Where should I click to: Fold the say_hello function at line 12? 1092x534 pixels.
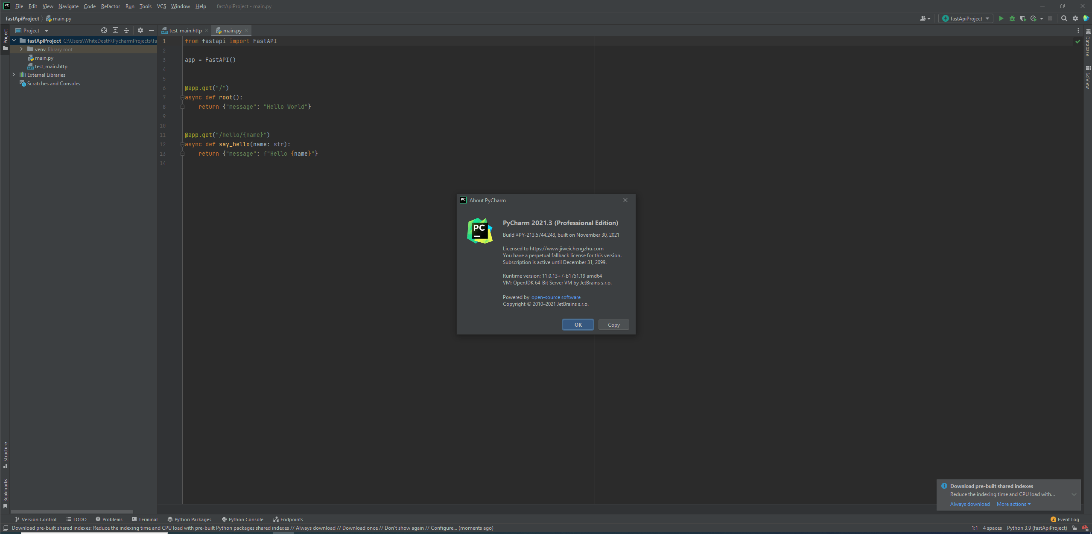coord(182,145)
